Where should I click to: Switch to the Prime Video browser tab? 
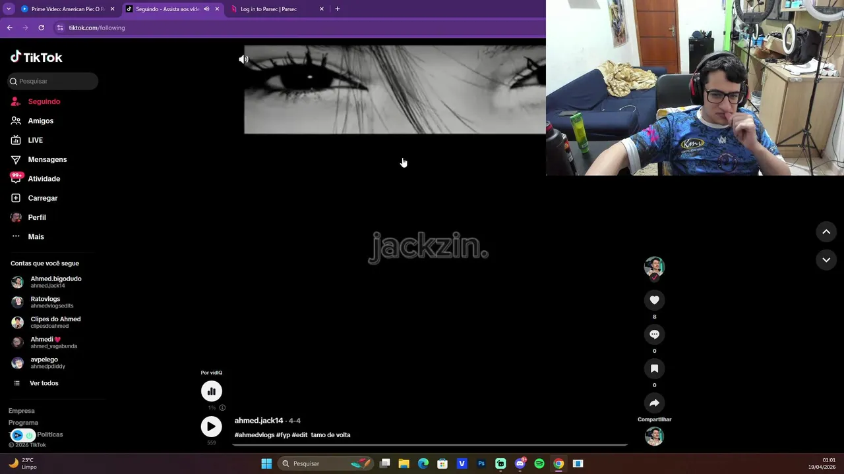pos(67,9)
